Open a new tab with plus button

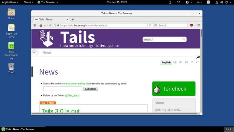point(73,19)
